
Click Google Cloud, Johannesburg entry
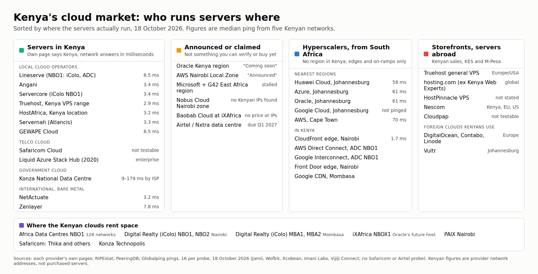[x=350, y=110]
